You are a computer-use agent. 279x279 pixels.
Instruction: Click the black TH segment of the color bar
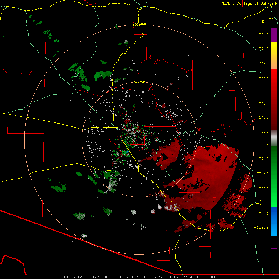click(274, 242)
